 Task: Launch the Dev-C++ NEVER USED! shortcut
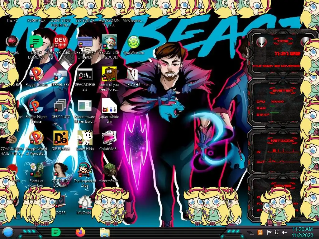[x=61, y=42]
